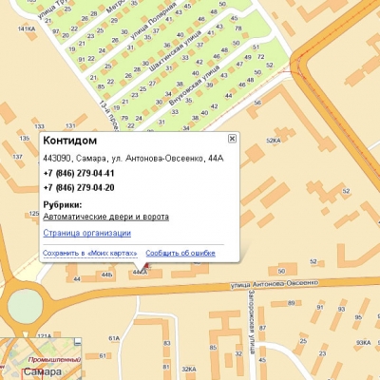Screen dimensions: 380x380
Task: Click house number 61А on the map
Action: [x=114, y=338]
